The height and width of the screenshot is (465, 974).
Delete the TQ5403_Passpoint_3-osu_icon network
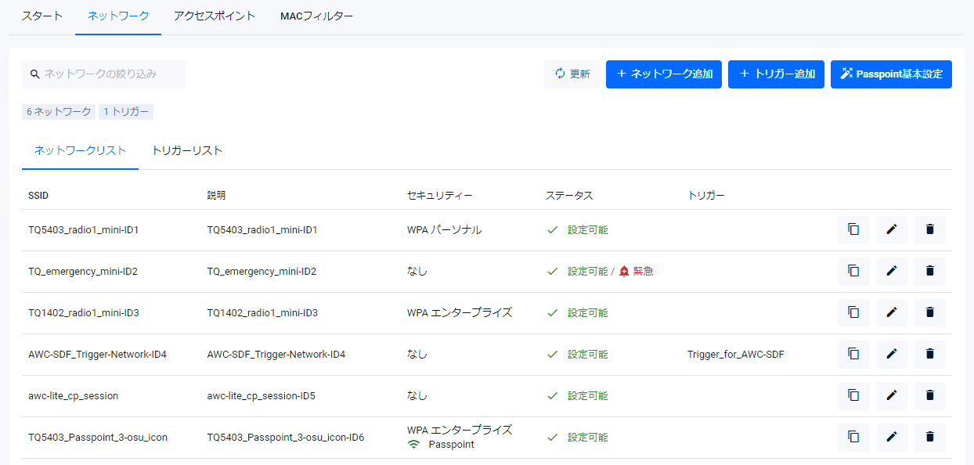[x=929, y=438]
